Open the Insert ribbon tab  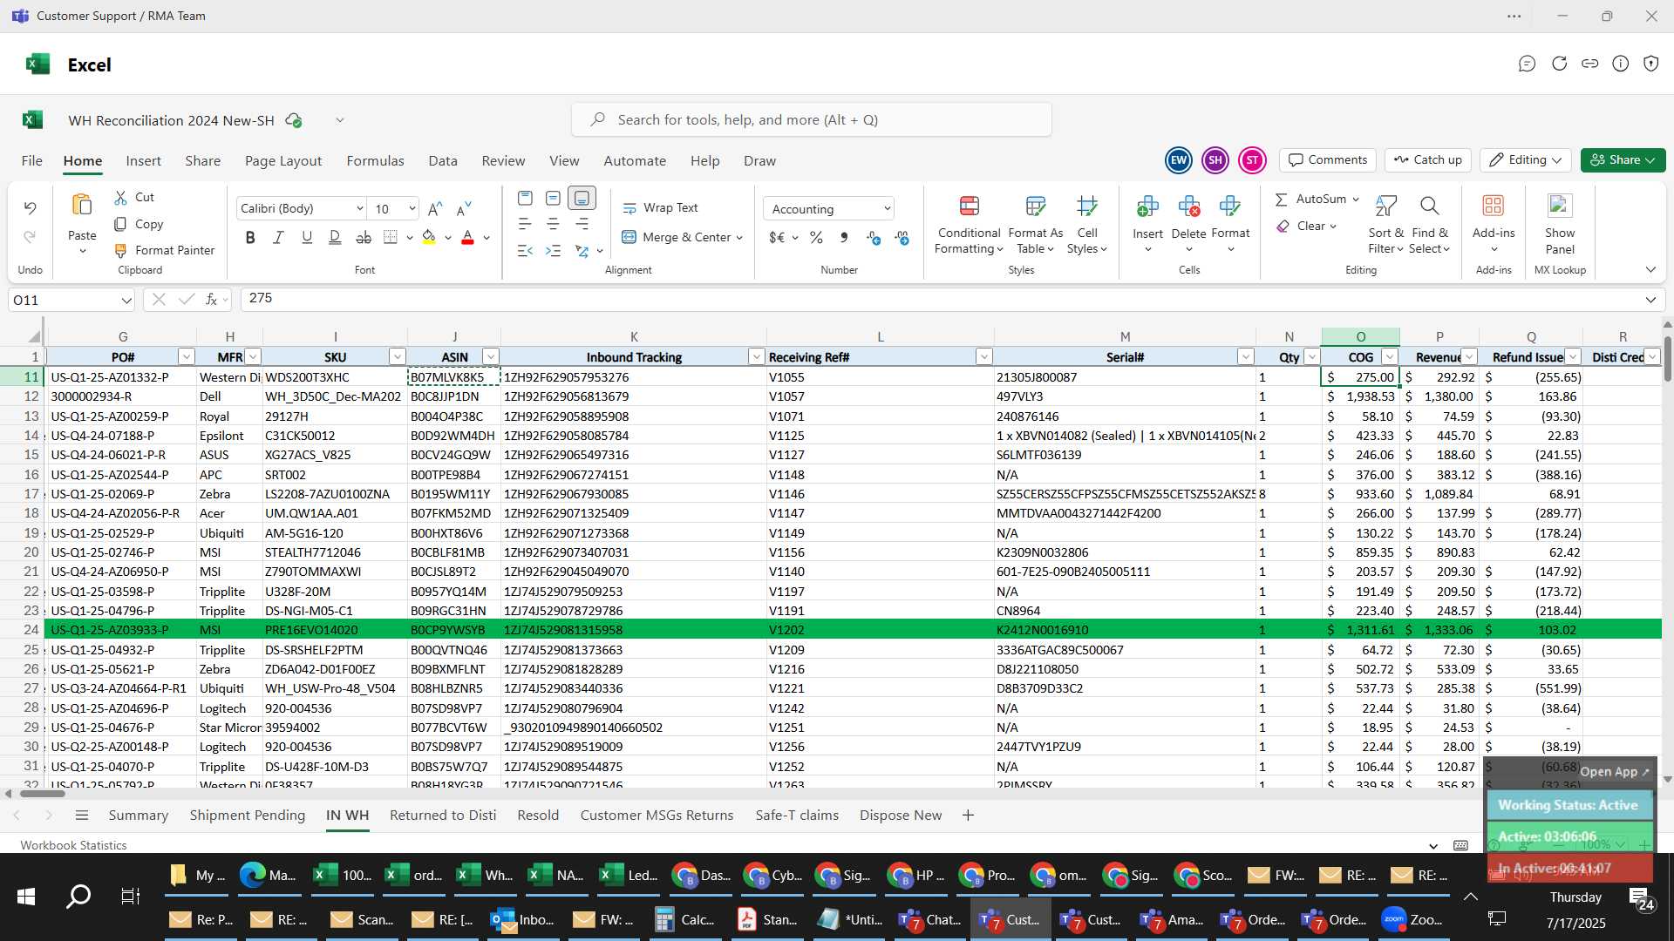coord(143,161)
